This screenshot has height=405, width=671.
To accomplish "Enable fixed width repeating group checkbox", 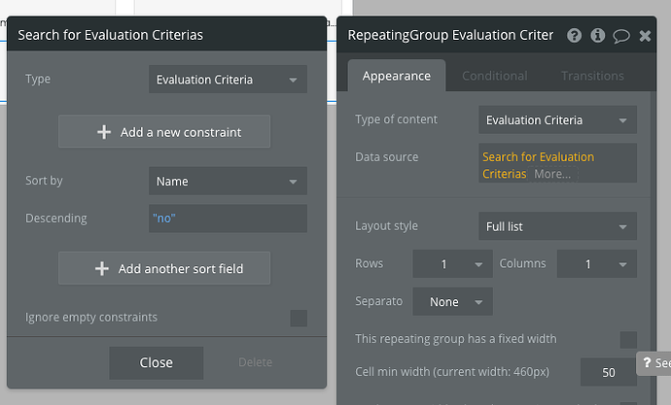I will pyautogui.click(x=628, y=339).
